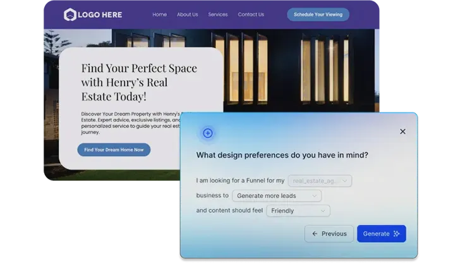This screenshot has height=263, width=465.
Task: Go to About Us page
Action: [188, 15]
